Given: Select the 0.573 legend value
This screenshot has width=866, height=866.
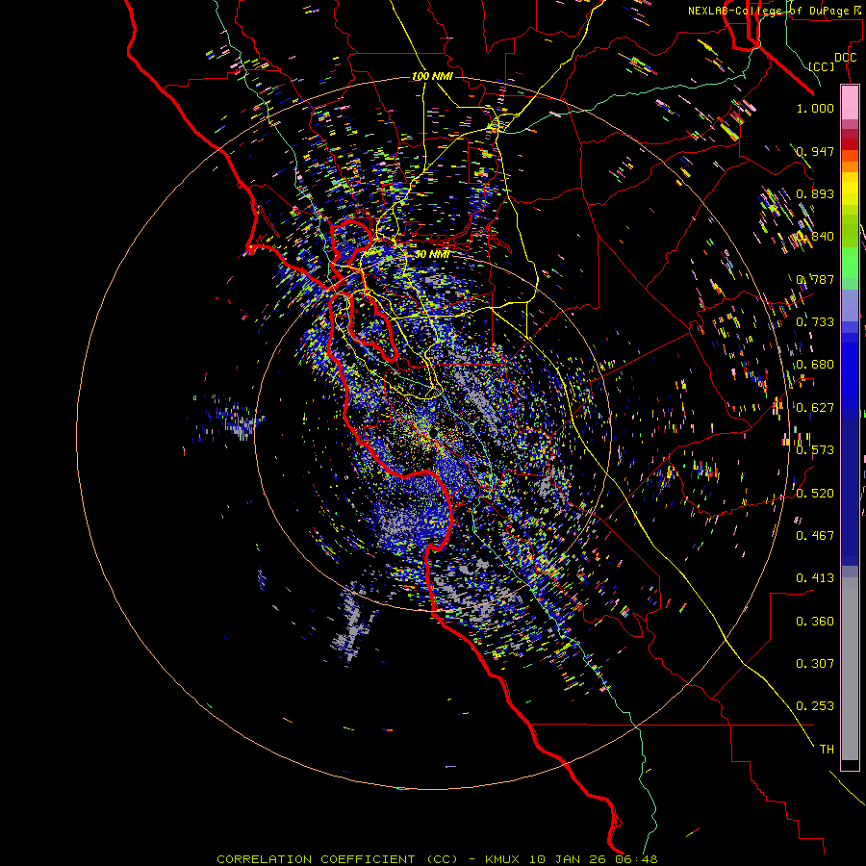Looking at the screenshot, I should (x=815, y=450).
